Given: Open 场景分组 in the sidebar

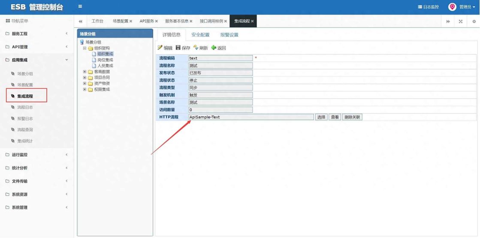Looking at the screenshot, I should coord(25,73).
